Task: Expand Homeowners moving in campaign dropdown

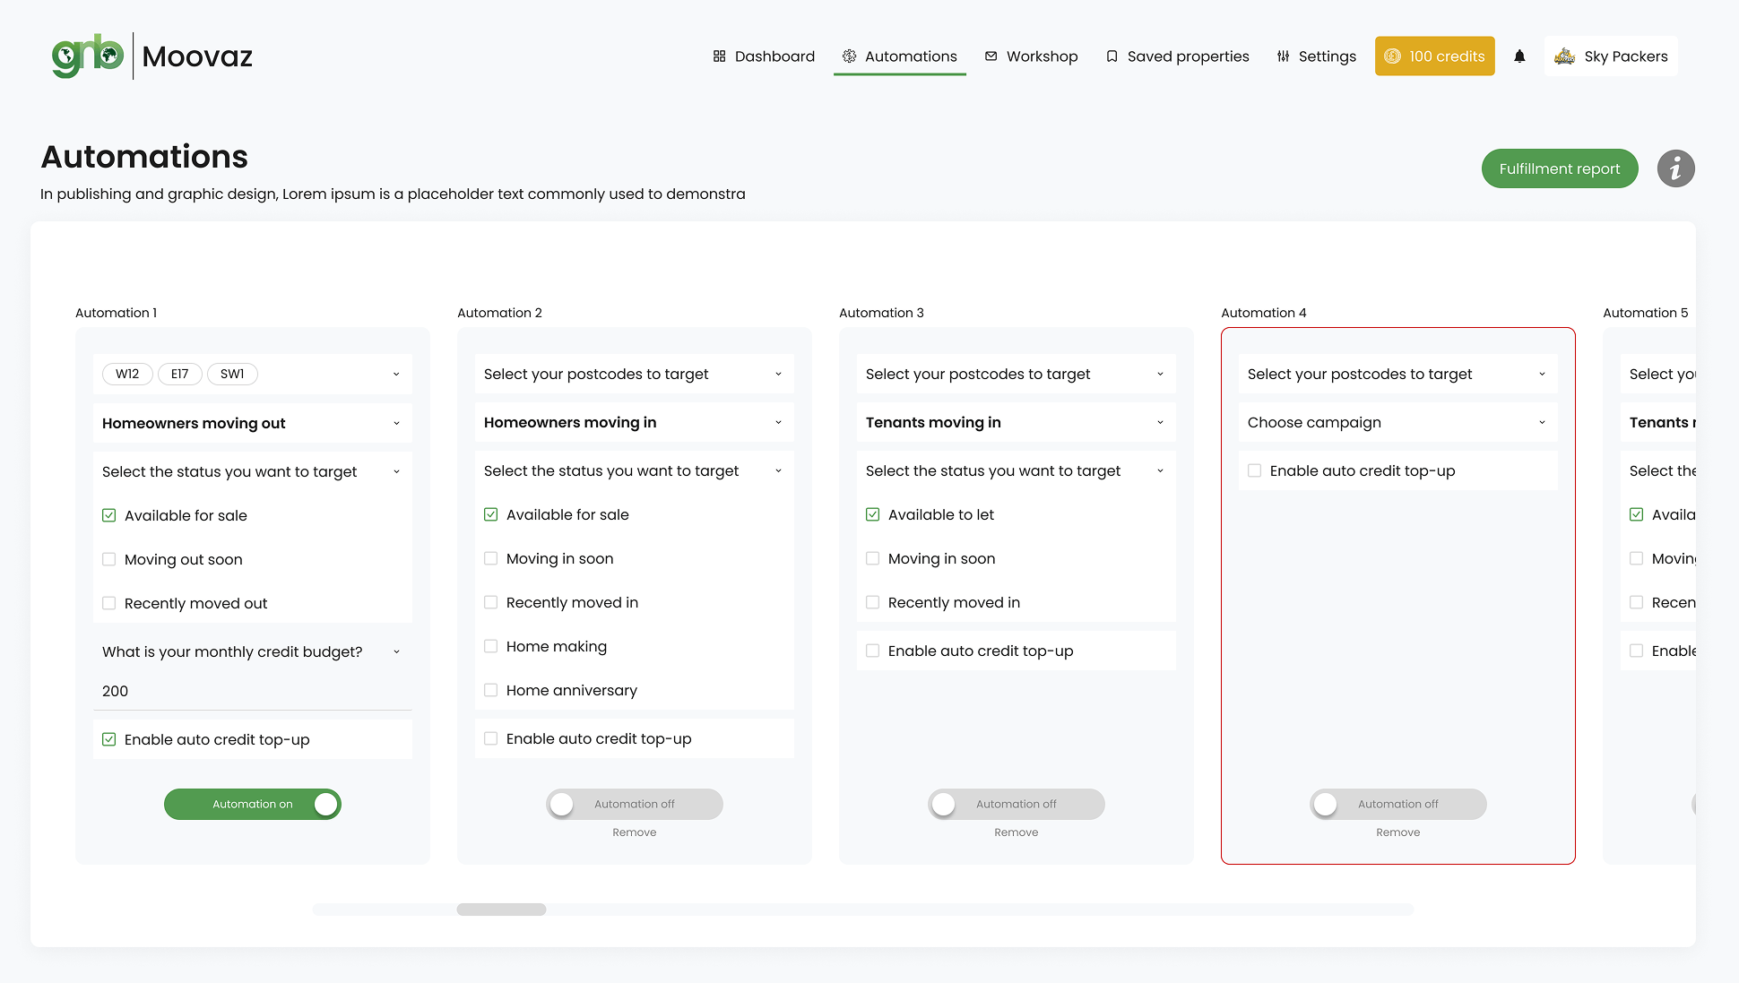Action: point(634,422)
